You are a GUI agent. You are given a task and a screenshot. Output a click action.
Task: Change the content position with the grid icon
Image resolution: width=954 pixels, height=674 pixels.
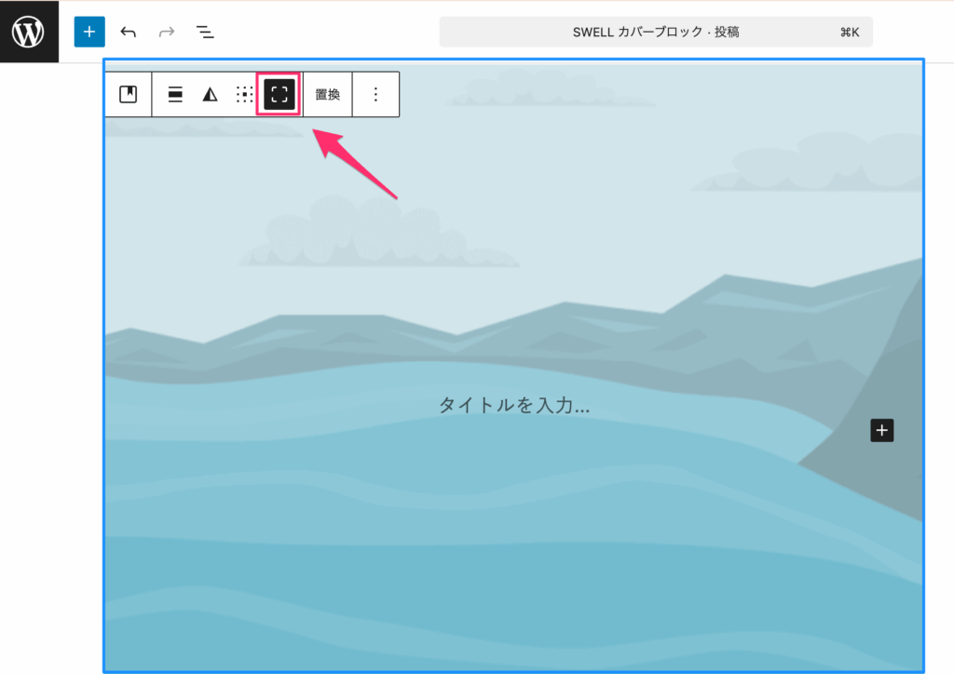243,94
